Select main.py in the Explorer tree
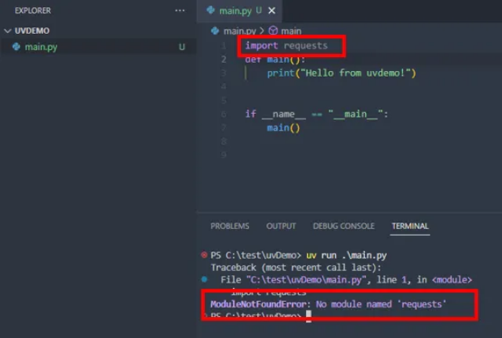The image size is (502, 338). click(x=40, y=47)
